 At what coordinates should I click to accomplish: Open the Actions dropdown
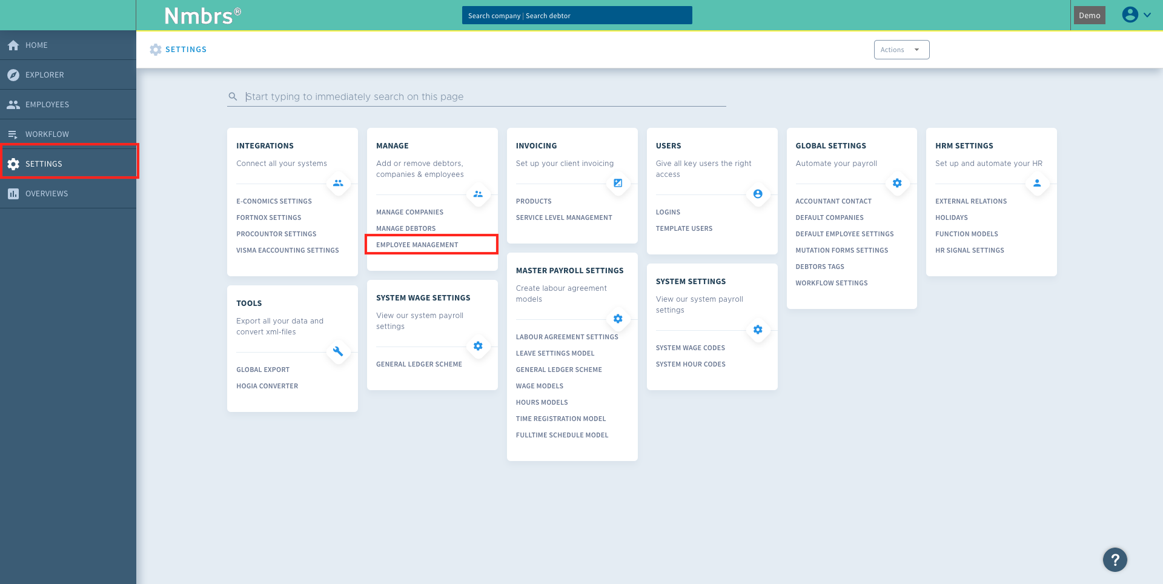click(x=901, y=50)
